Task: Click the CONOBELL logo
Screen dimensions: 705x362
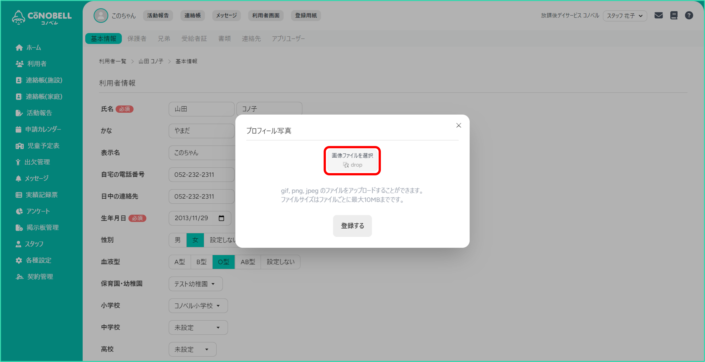Action: click(x=42, y=17)
